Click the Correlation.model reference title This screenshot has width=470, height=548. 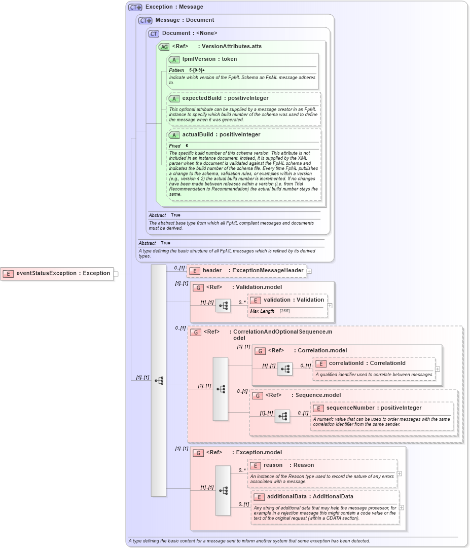(x=308, y=350)
